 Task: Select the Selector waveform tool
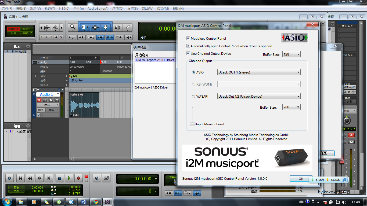(x=95, y=27)
